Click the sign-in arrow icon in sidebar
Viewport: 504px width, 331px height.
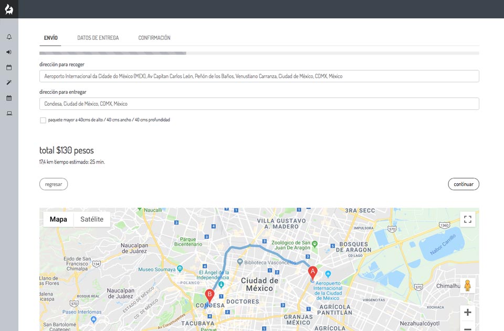tap(9, 52)
